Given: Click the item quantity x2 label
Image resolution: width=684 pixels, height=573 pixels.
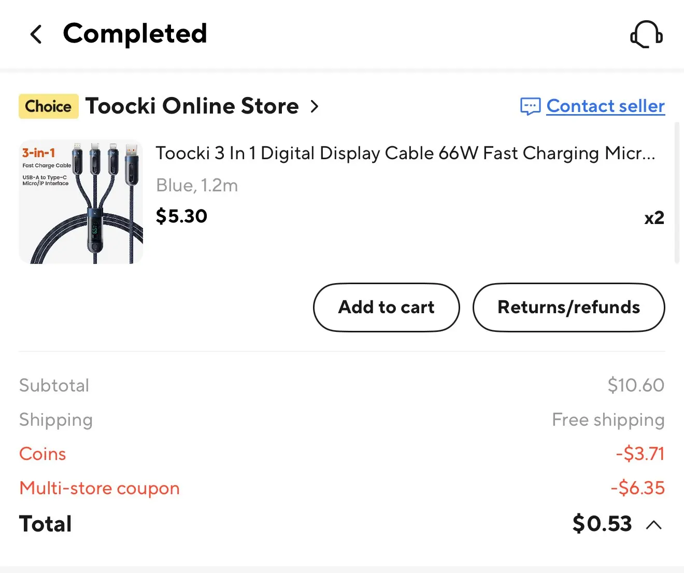Looking at the screenshot, I should click(654, 218).
